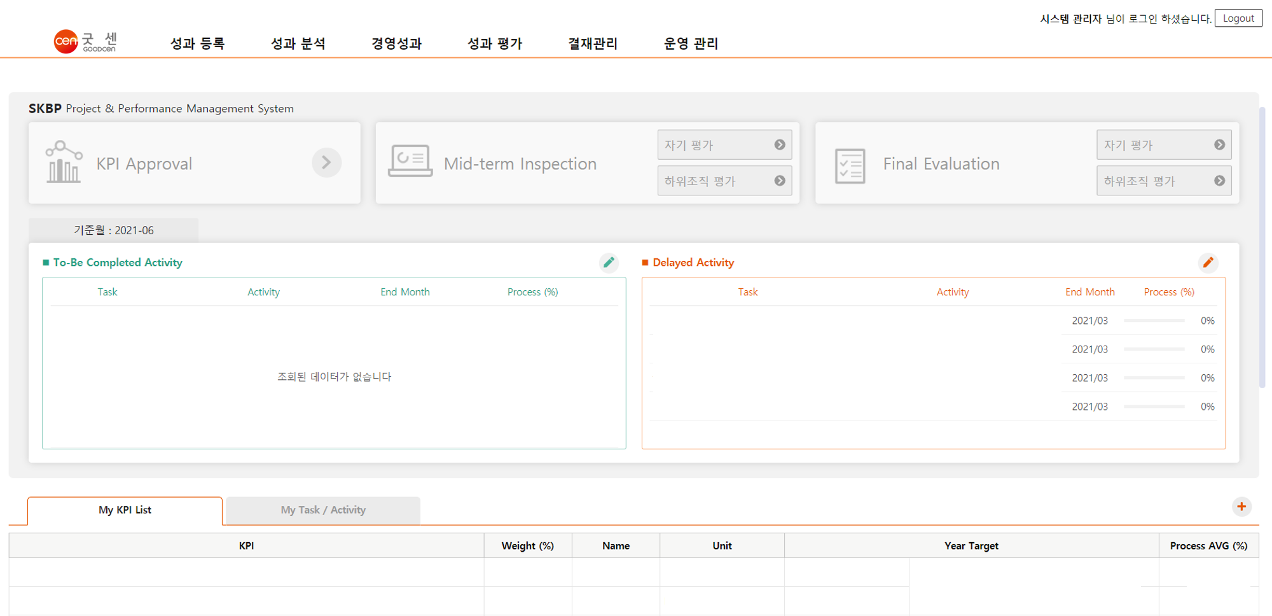1272x616 pixels.
Task: Open the 운영 관리 menu
Action: pos(691,43)
